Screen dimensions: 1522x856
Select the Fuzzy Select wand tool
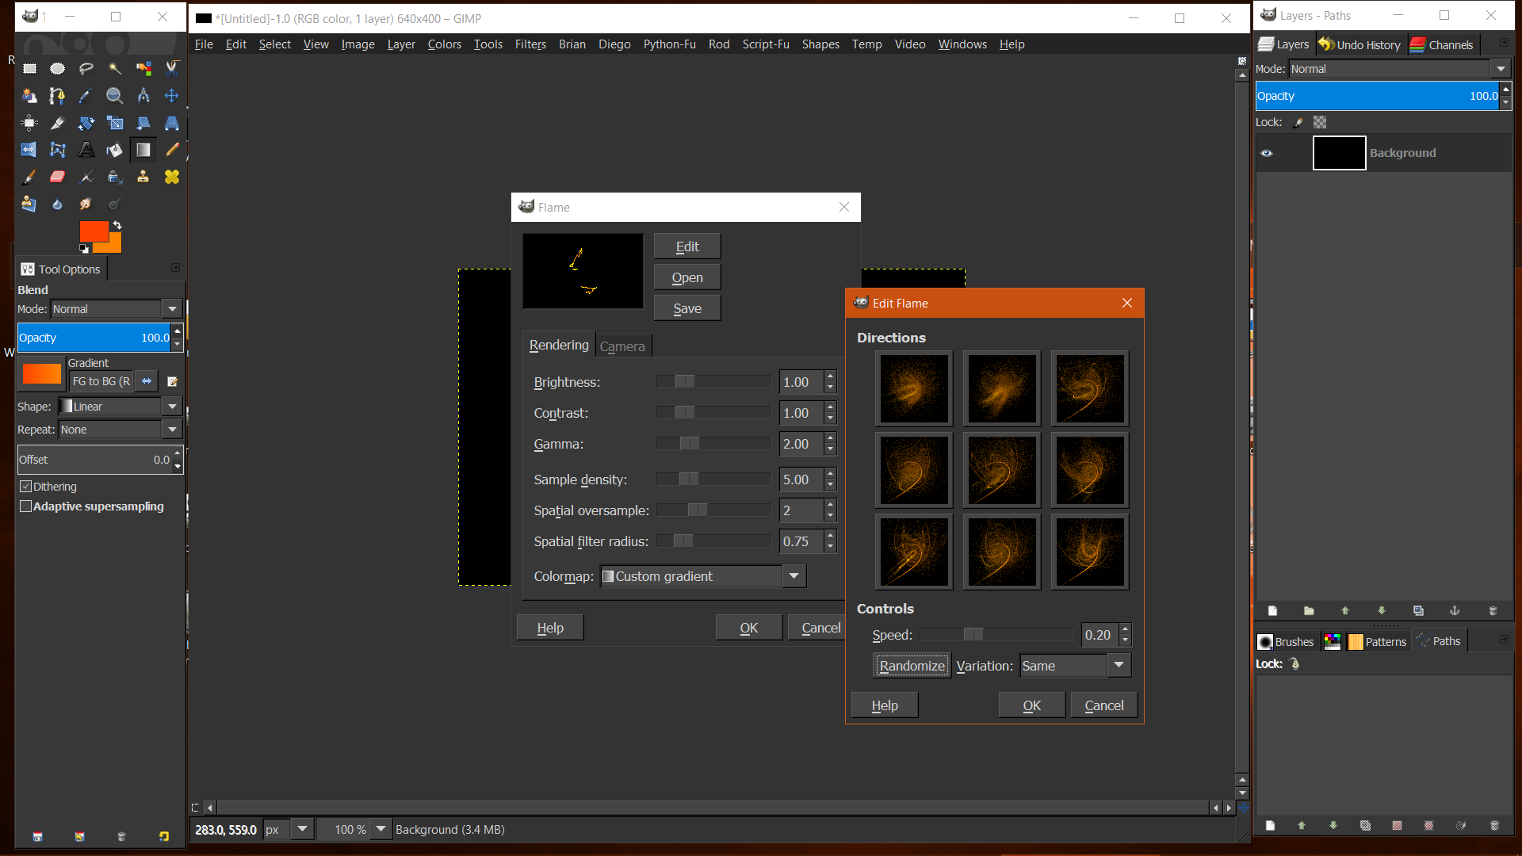click(x=115, y=69)
